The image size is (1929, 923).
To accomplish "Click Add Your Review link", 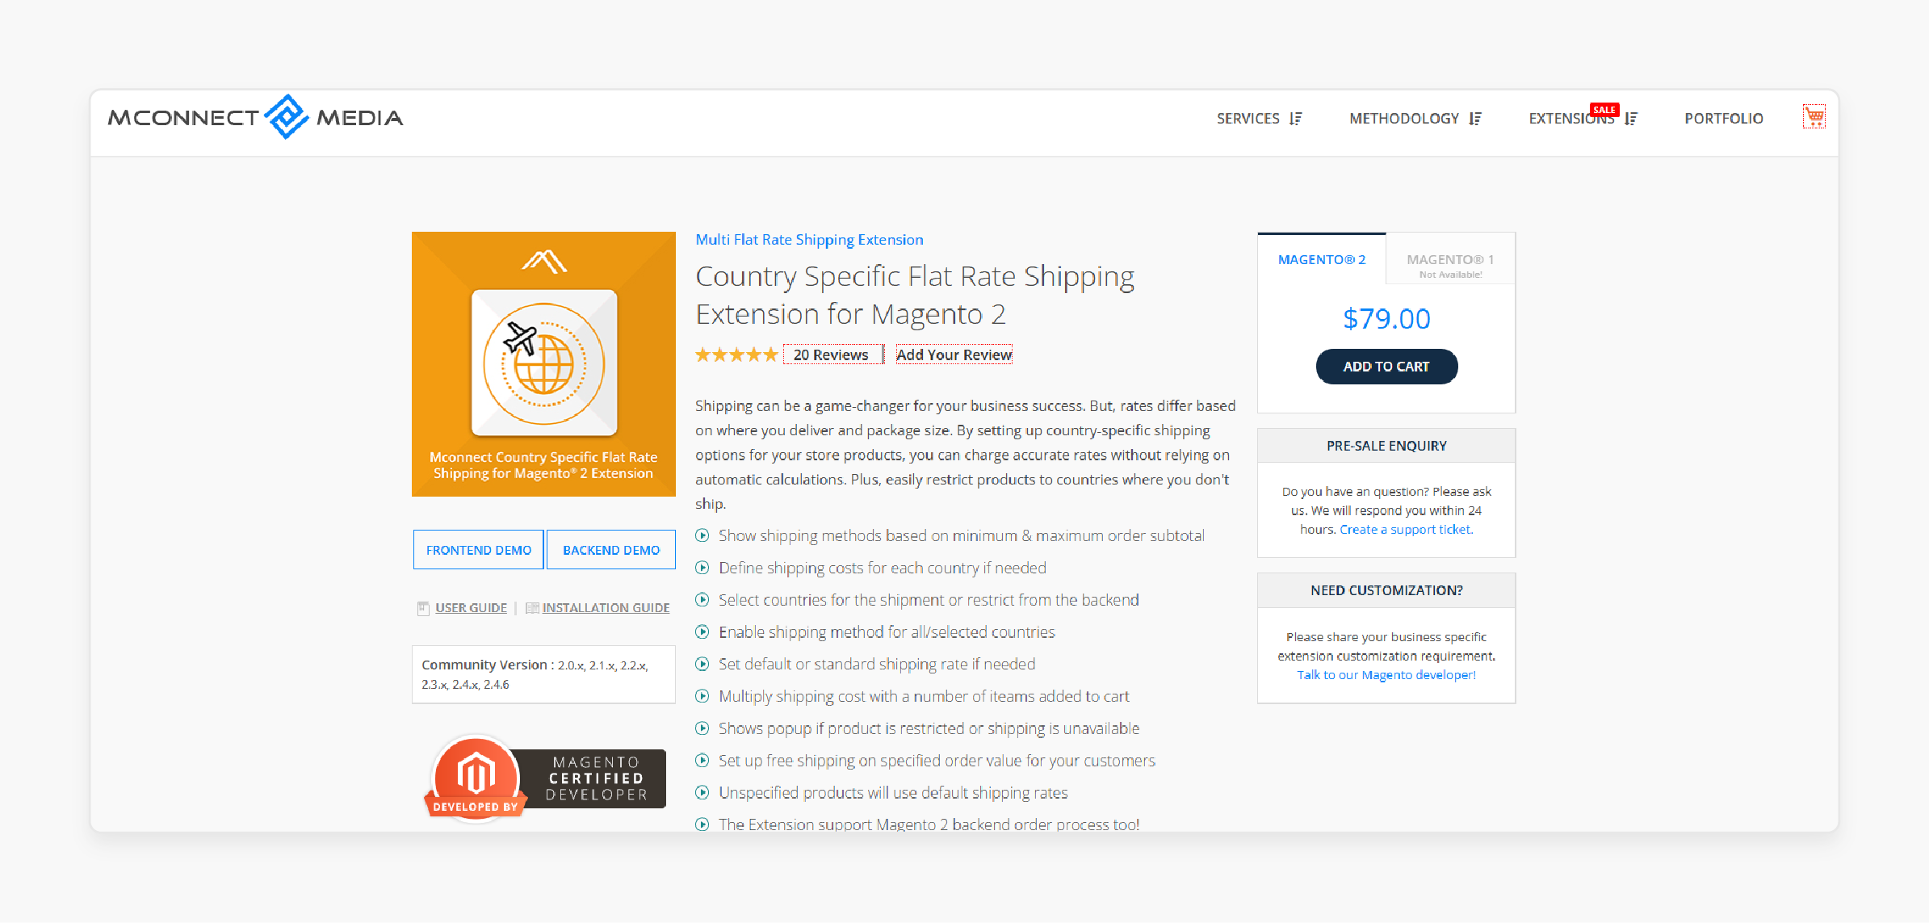I will point(954,355).
